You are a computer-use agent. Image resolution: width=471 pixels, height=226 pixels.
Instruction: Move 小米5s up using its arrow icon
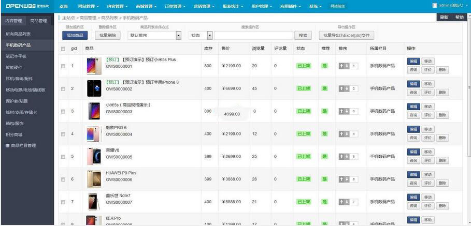point(341,111)
